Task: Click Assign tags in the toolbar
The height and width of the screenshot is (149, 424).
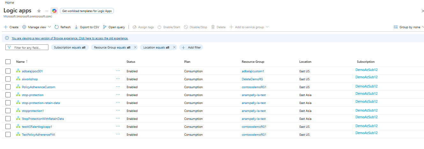Action: (x=143, y=27)
